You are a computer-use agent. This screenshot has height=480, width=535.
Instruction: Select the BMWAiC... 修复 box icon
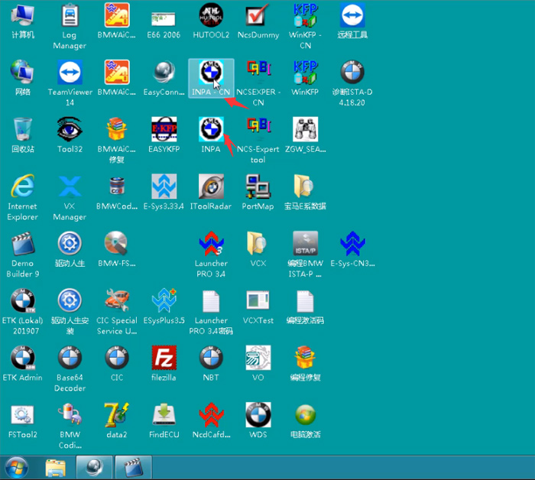(x=117, y=141)
